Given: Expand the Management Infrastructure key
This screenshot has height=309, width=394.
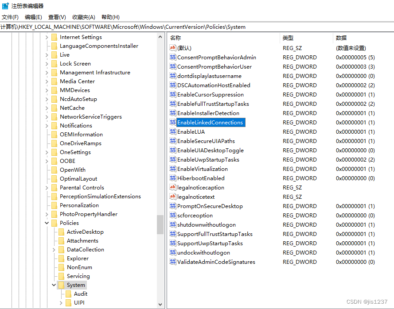Looking at the screenshot, I should (47, 73).
